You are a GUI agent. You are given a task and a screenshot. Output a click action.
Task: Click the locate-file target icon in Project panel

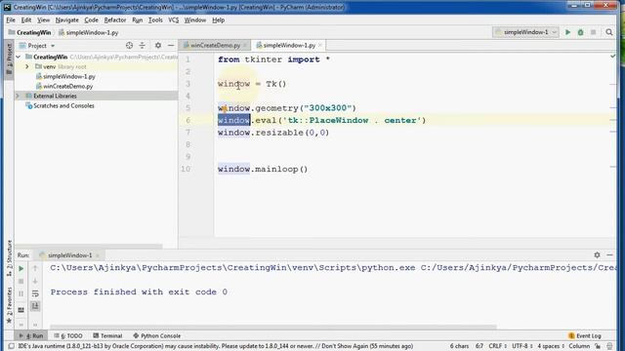coord(129,46)
